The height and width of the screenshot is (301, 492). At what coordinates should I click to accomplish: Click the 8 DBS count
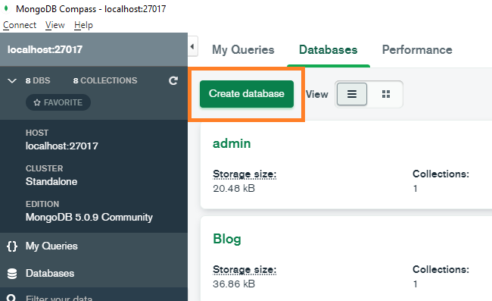pos(38,81)
